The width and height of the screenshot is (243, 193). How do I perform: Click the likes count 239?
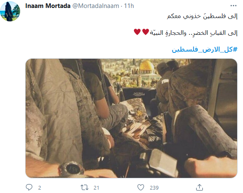154,188
